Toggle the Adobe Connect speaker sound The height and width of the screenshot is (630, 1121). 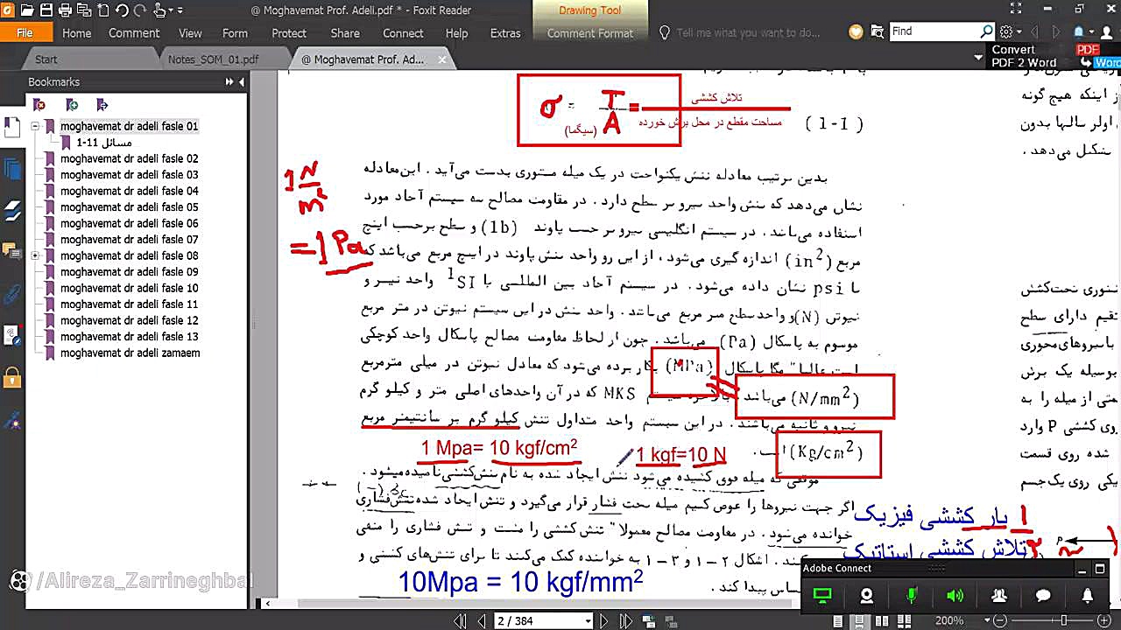pos(955,596)
